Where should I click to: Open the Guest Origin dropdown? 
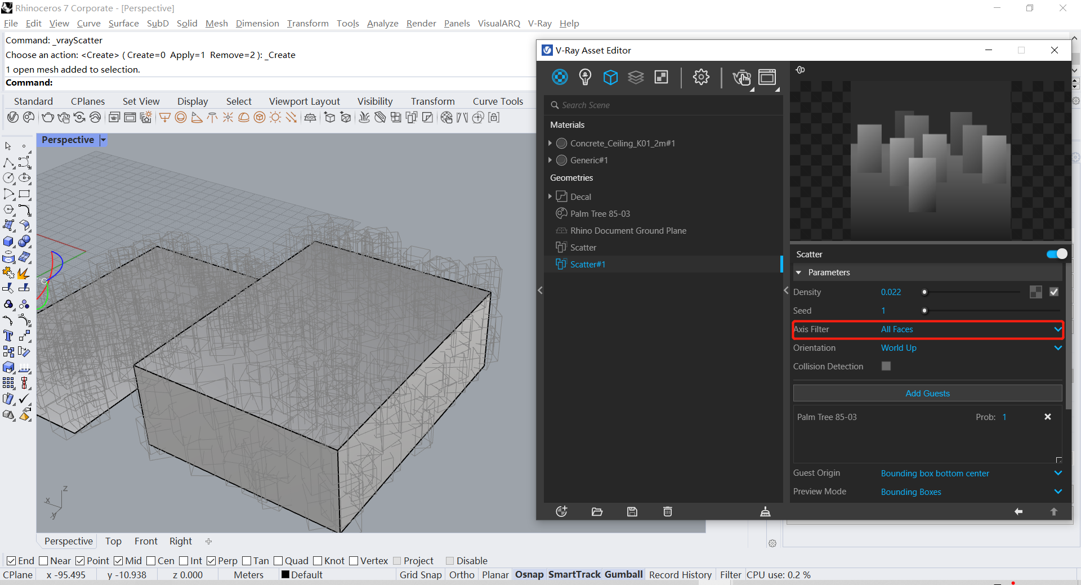coord(971,473)
